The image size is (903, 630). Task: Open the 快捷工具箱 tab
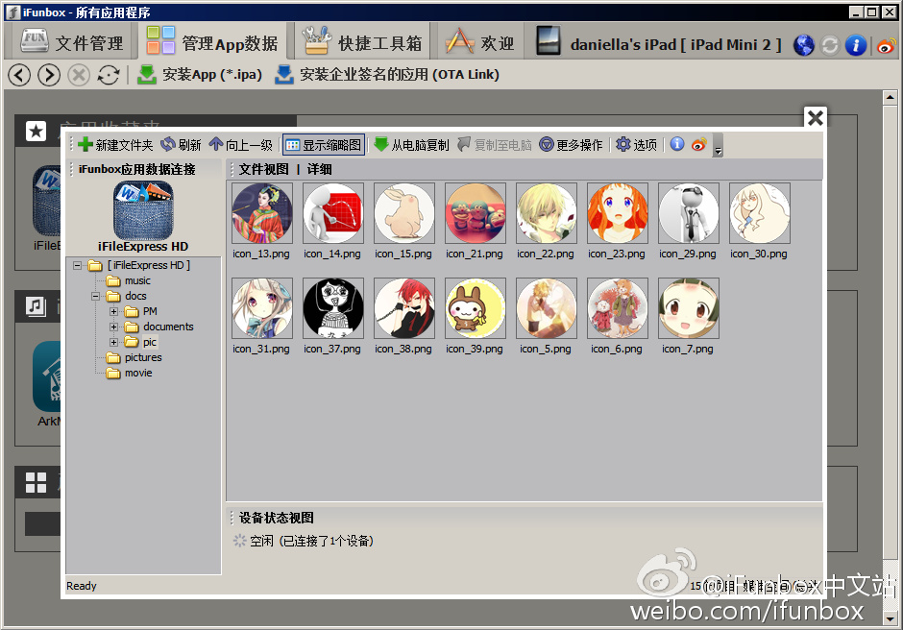363,41
